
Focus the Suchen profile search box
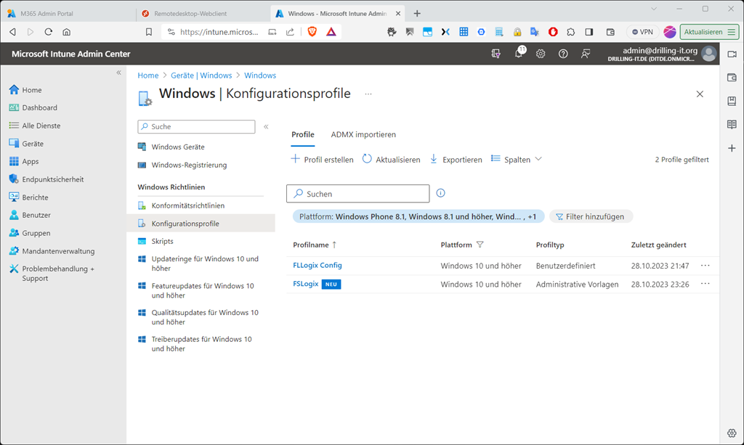pos(357,193)
